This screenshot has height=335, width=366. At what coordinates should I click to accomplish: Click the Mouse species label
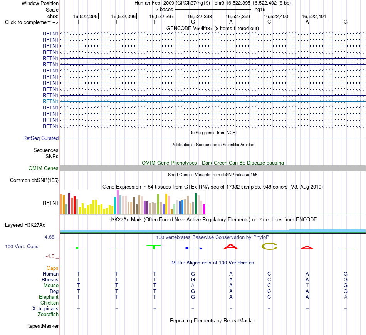(x=51, y=286)
